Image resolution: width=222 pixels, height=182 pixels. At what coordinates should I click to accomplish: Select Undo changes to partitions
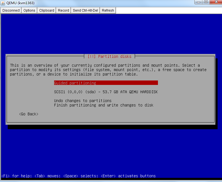pyautogui.click(x=83, y=101)
